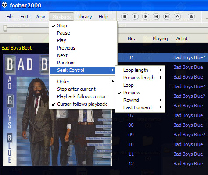The width and height of the screenshot is (208, 175).
Task: Click the foobar2000 alien logo icon
Action: 4,5
